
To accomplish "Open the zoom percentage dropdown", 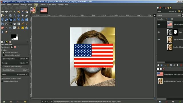I will [50, 102].
